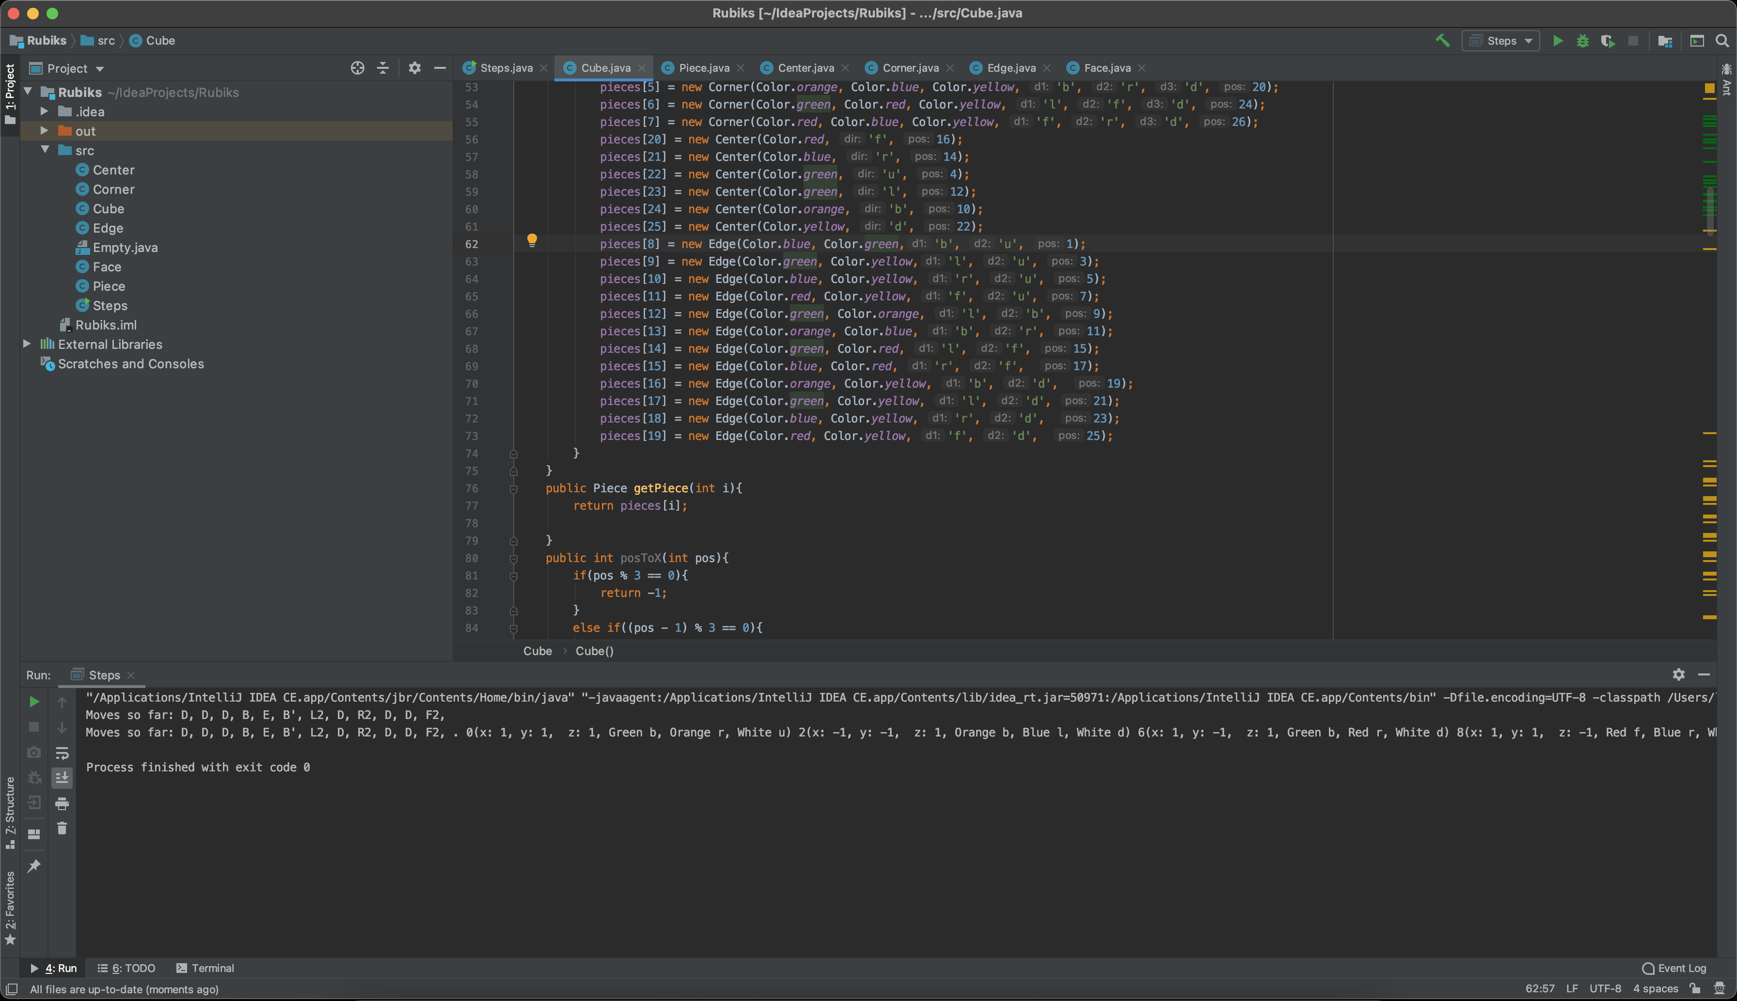This screenshot has height=1001, width=1737.
Task: Click the UTF-8 encoding status widget
Action: point(1604,988)
